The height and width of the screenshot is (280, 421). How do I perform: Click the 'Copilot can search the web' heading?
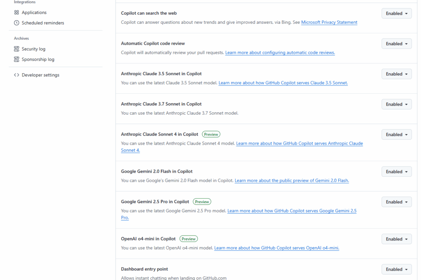tap(149, 13)
